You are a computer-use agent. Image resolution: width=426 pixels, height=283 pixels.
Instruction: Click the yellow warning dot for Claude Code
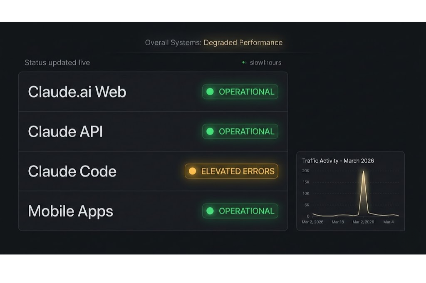192,171
